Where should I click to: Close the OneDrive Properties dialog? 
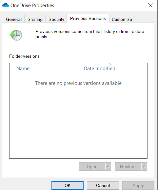150,5
